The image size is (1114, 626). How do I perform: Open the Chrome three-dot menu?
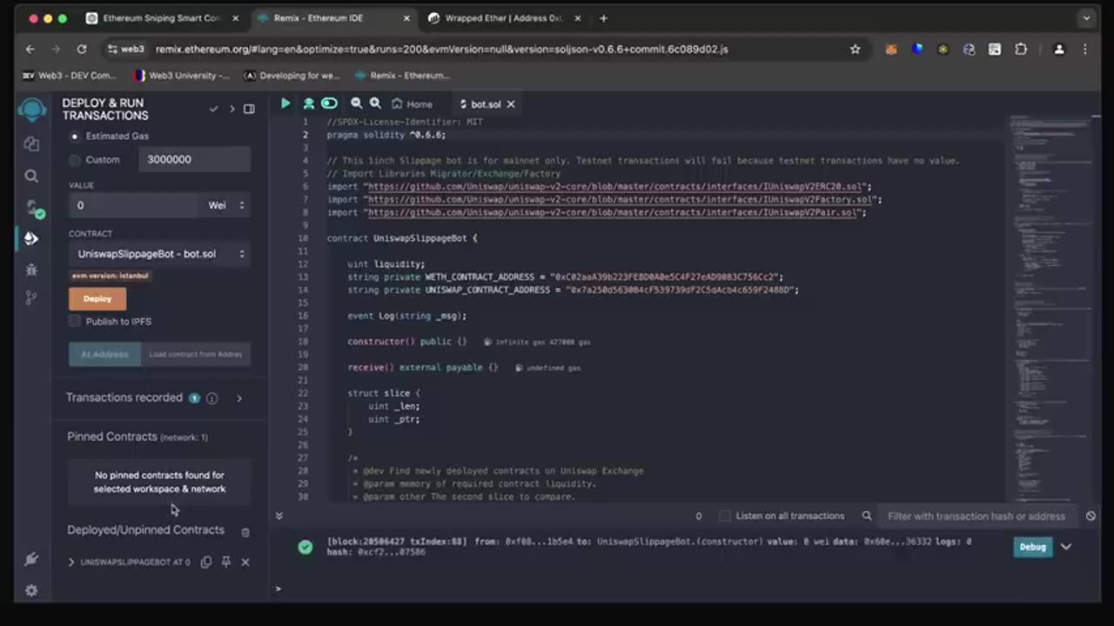point(1085,50)
